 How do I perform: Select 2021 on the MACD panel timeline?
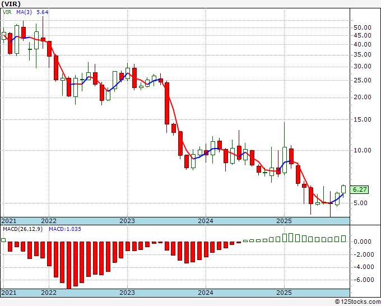tap(9, 293)
